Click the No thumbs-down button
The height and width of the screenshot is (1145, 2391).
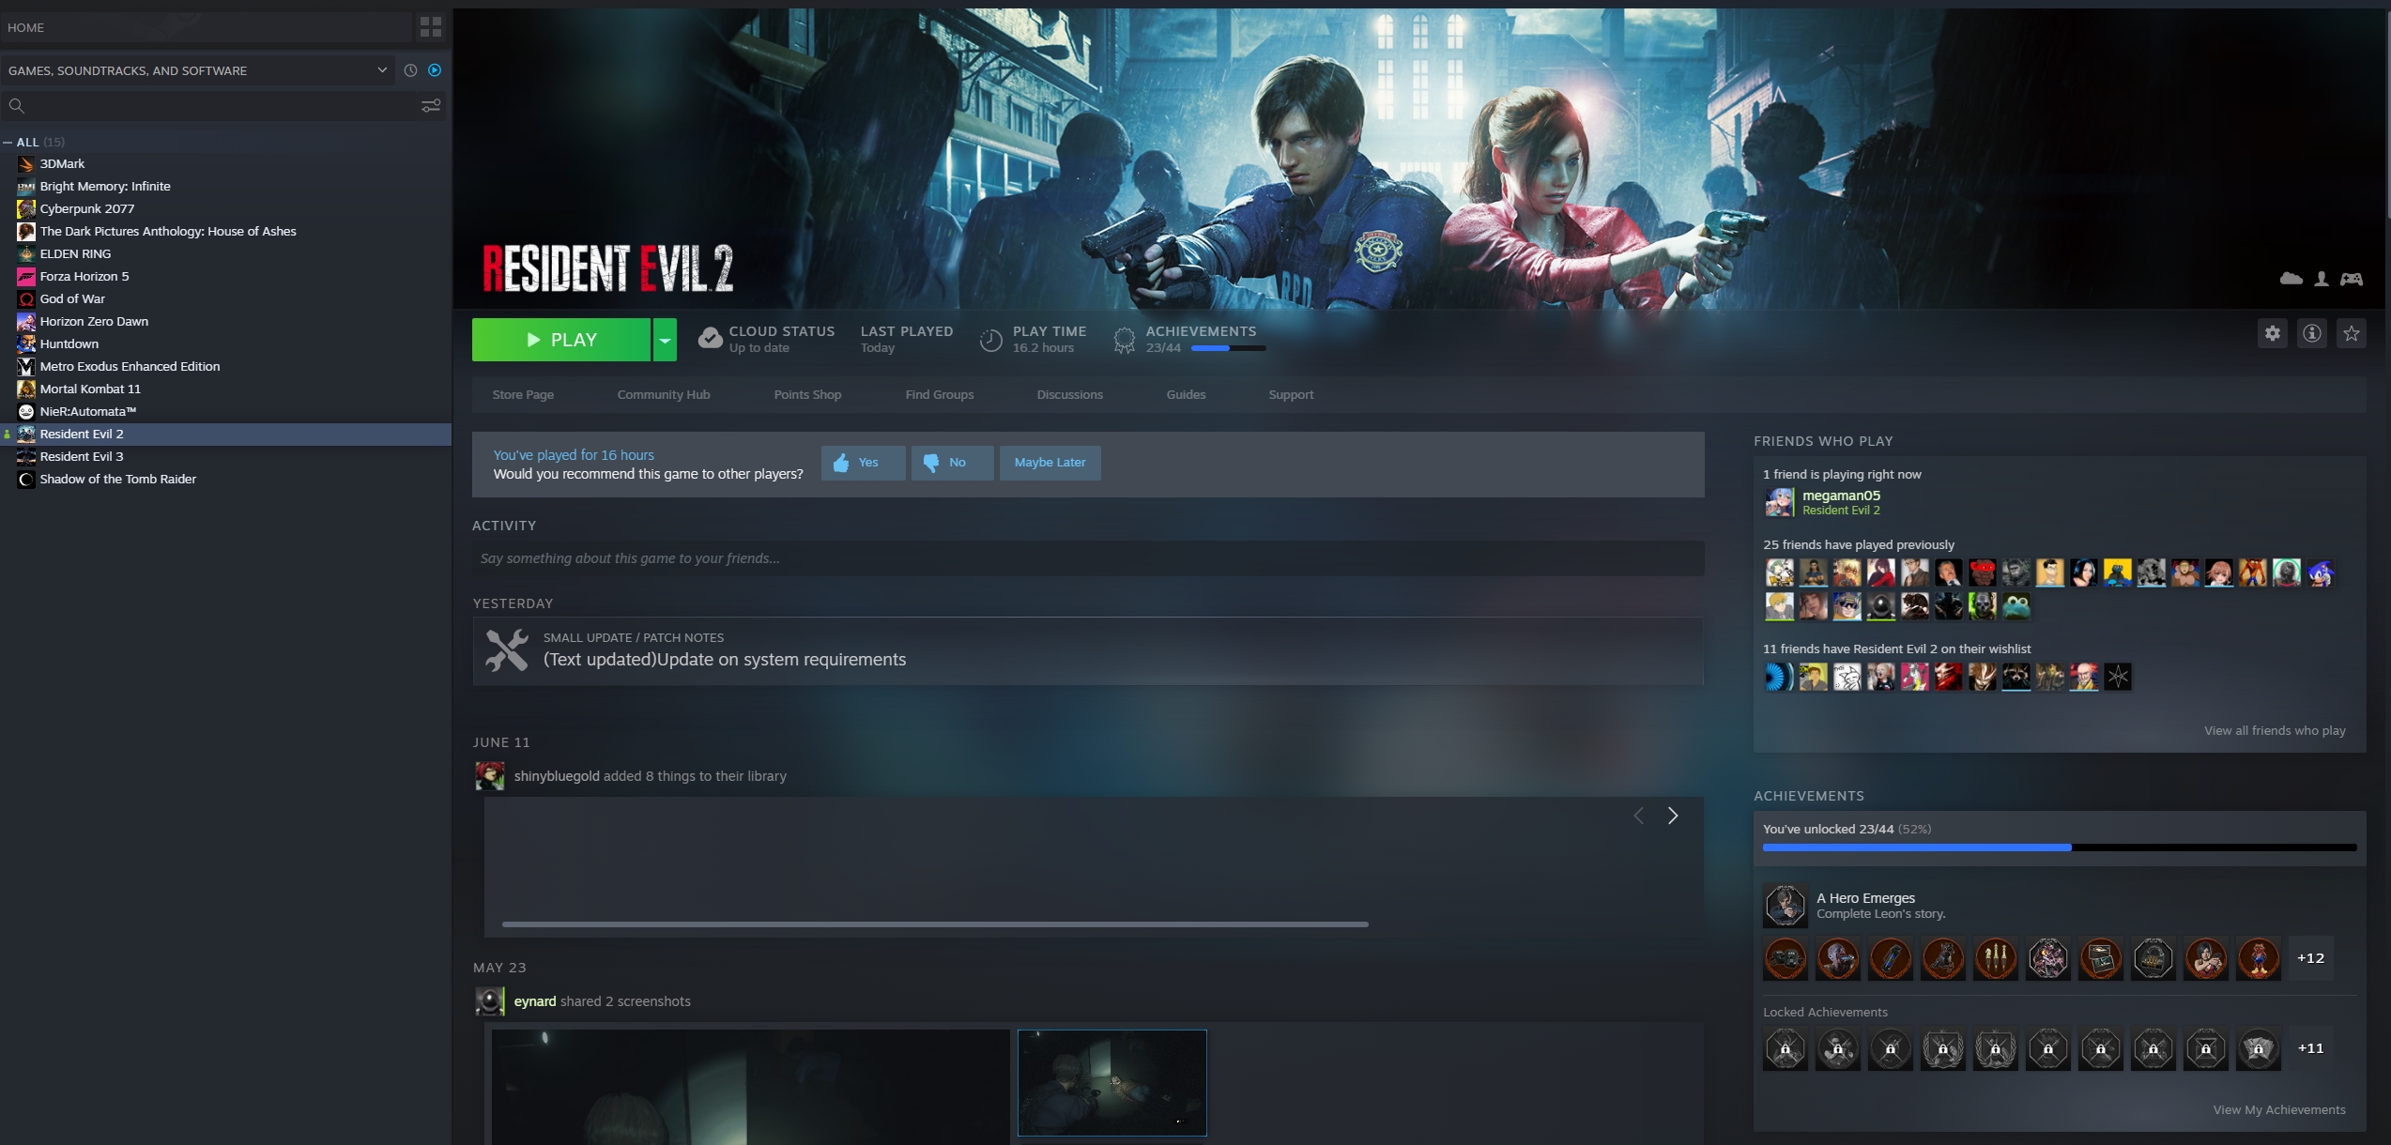(952, 463)
